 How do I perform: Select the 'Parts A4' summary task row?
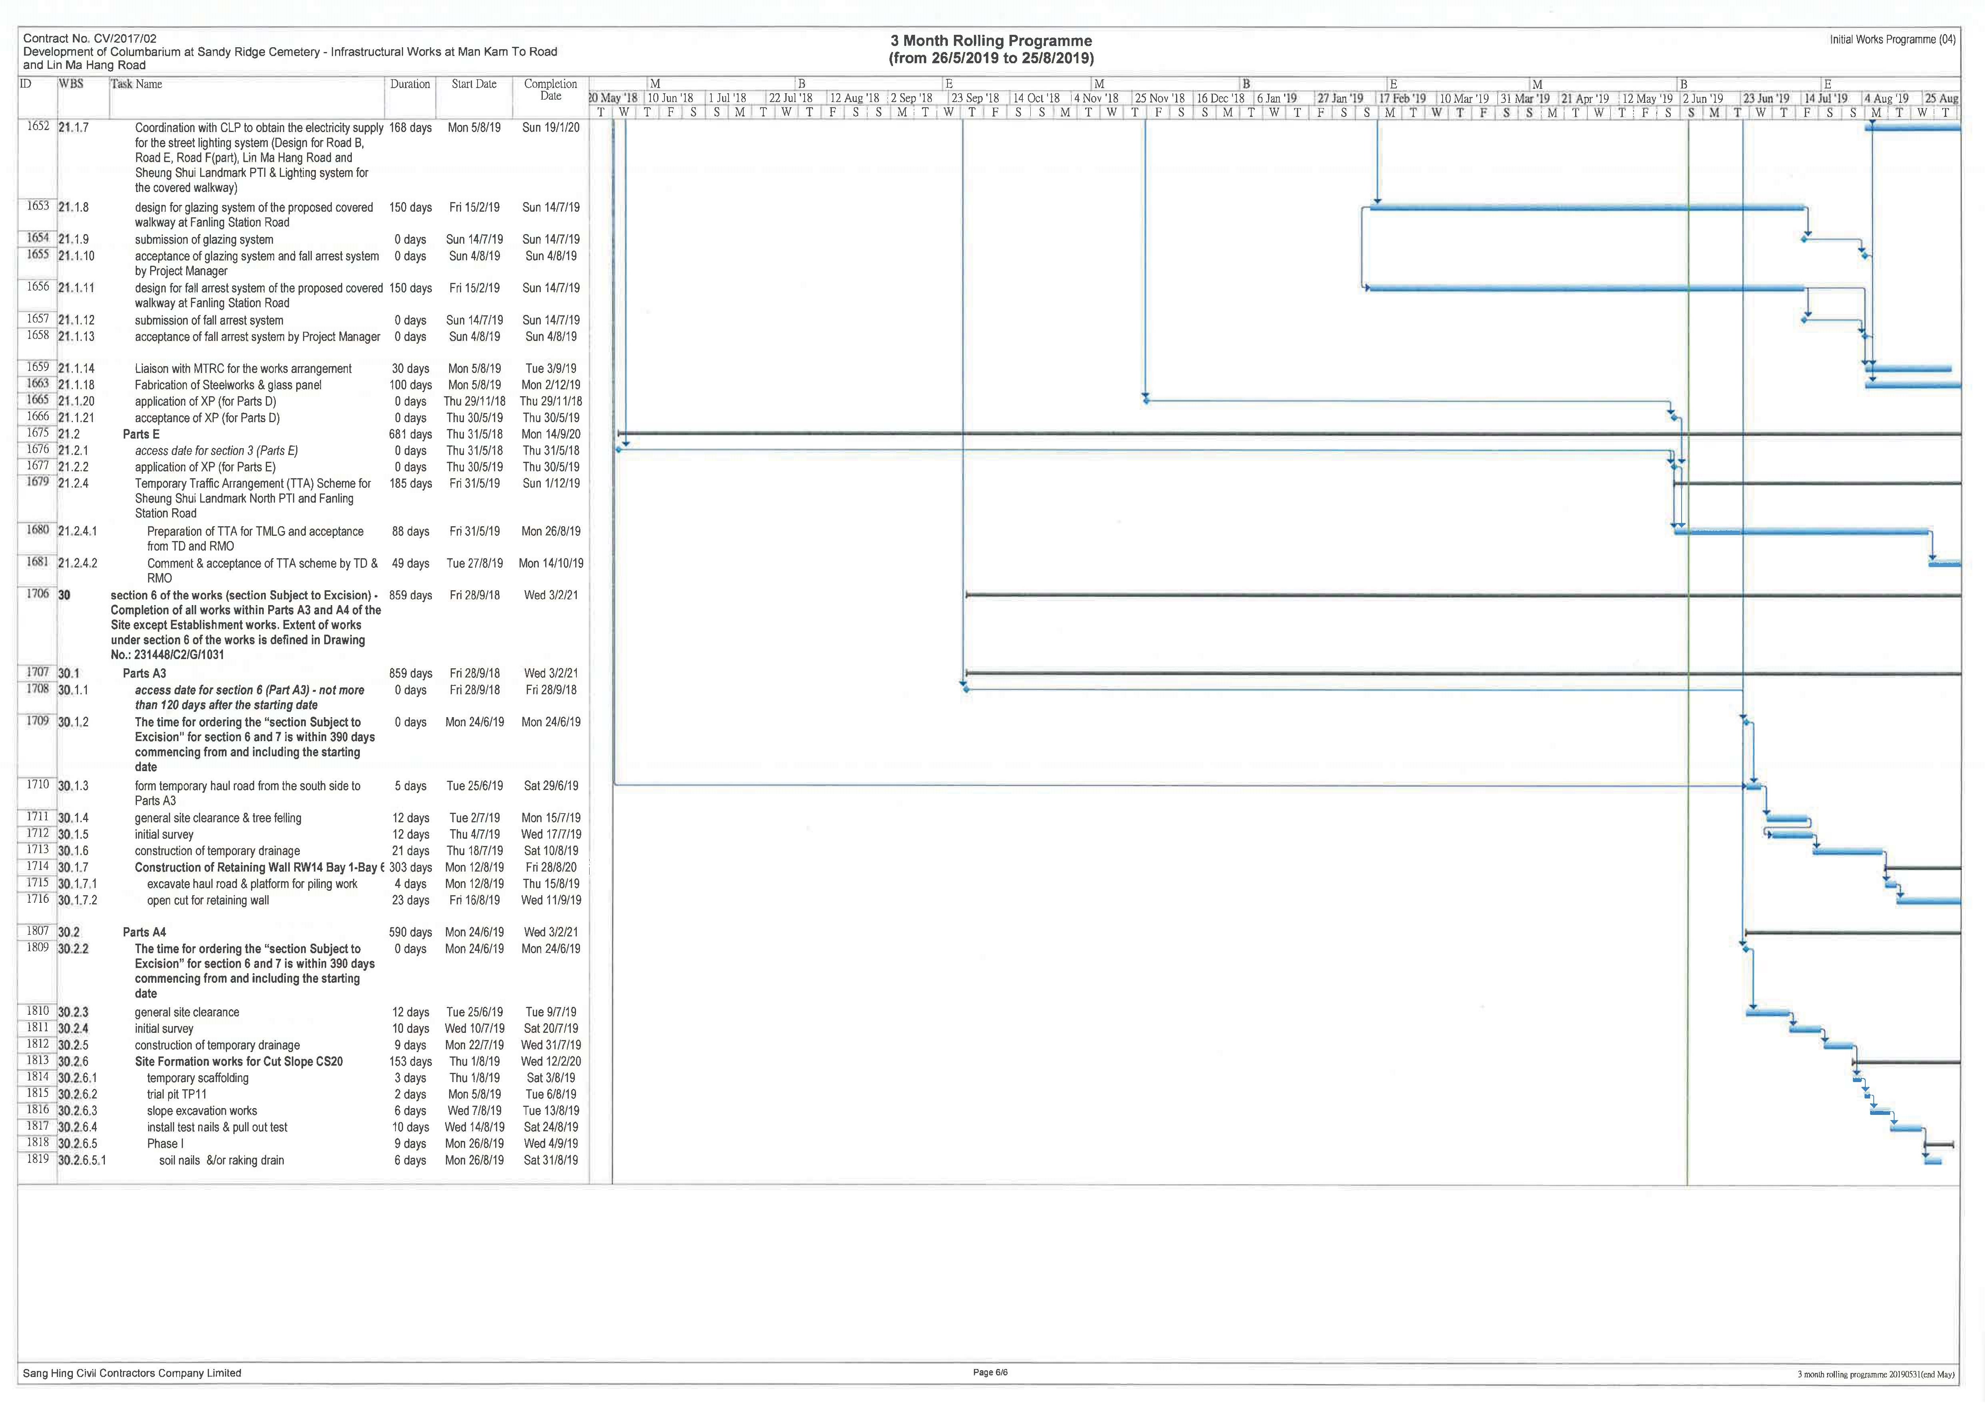pos(145,932)
